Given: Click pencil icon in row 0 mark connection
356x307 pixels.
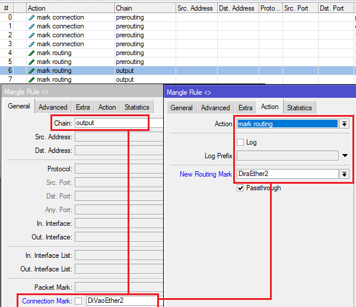Looking at the screenshot, I should [31, 17].
